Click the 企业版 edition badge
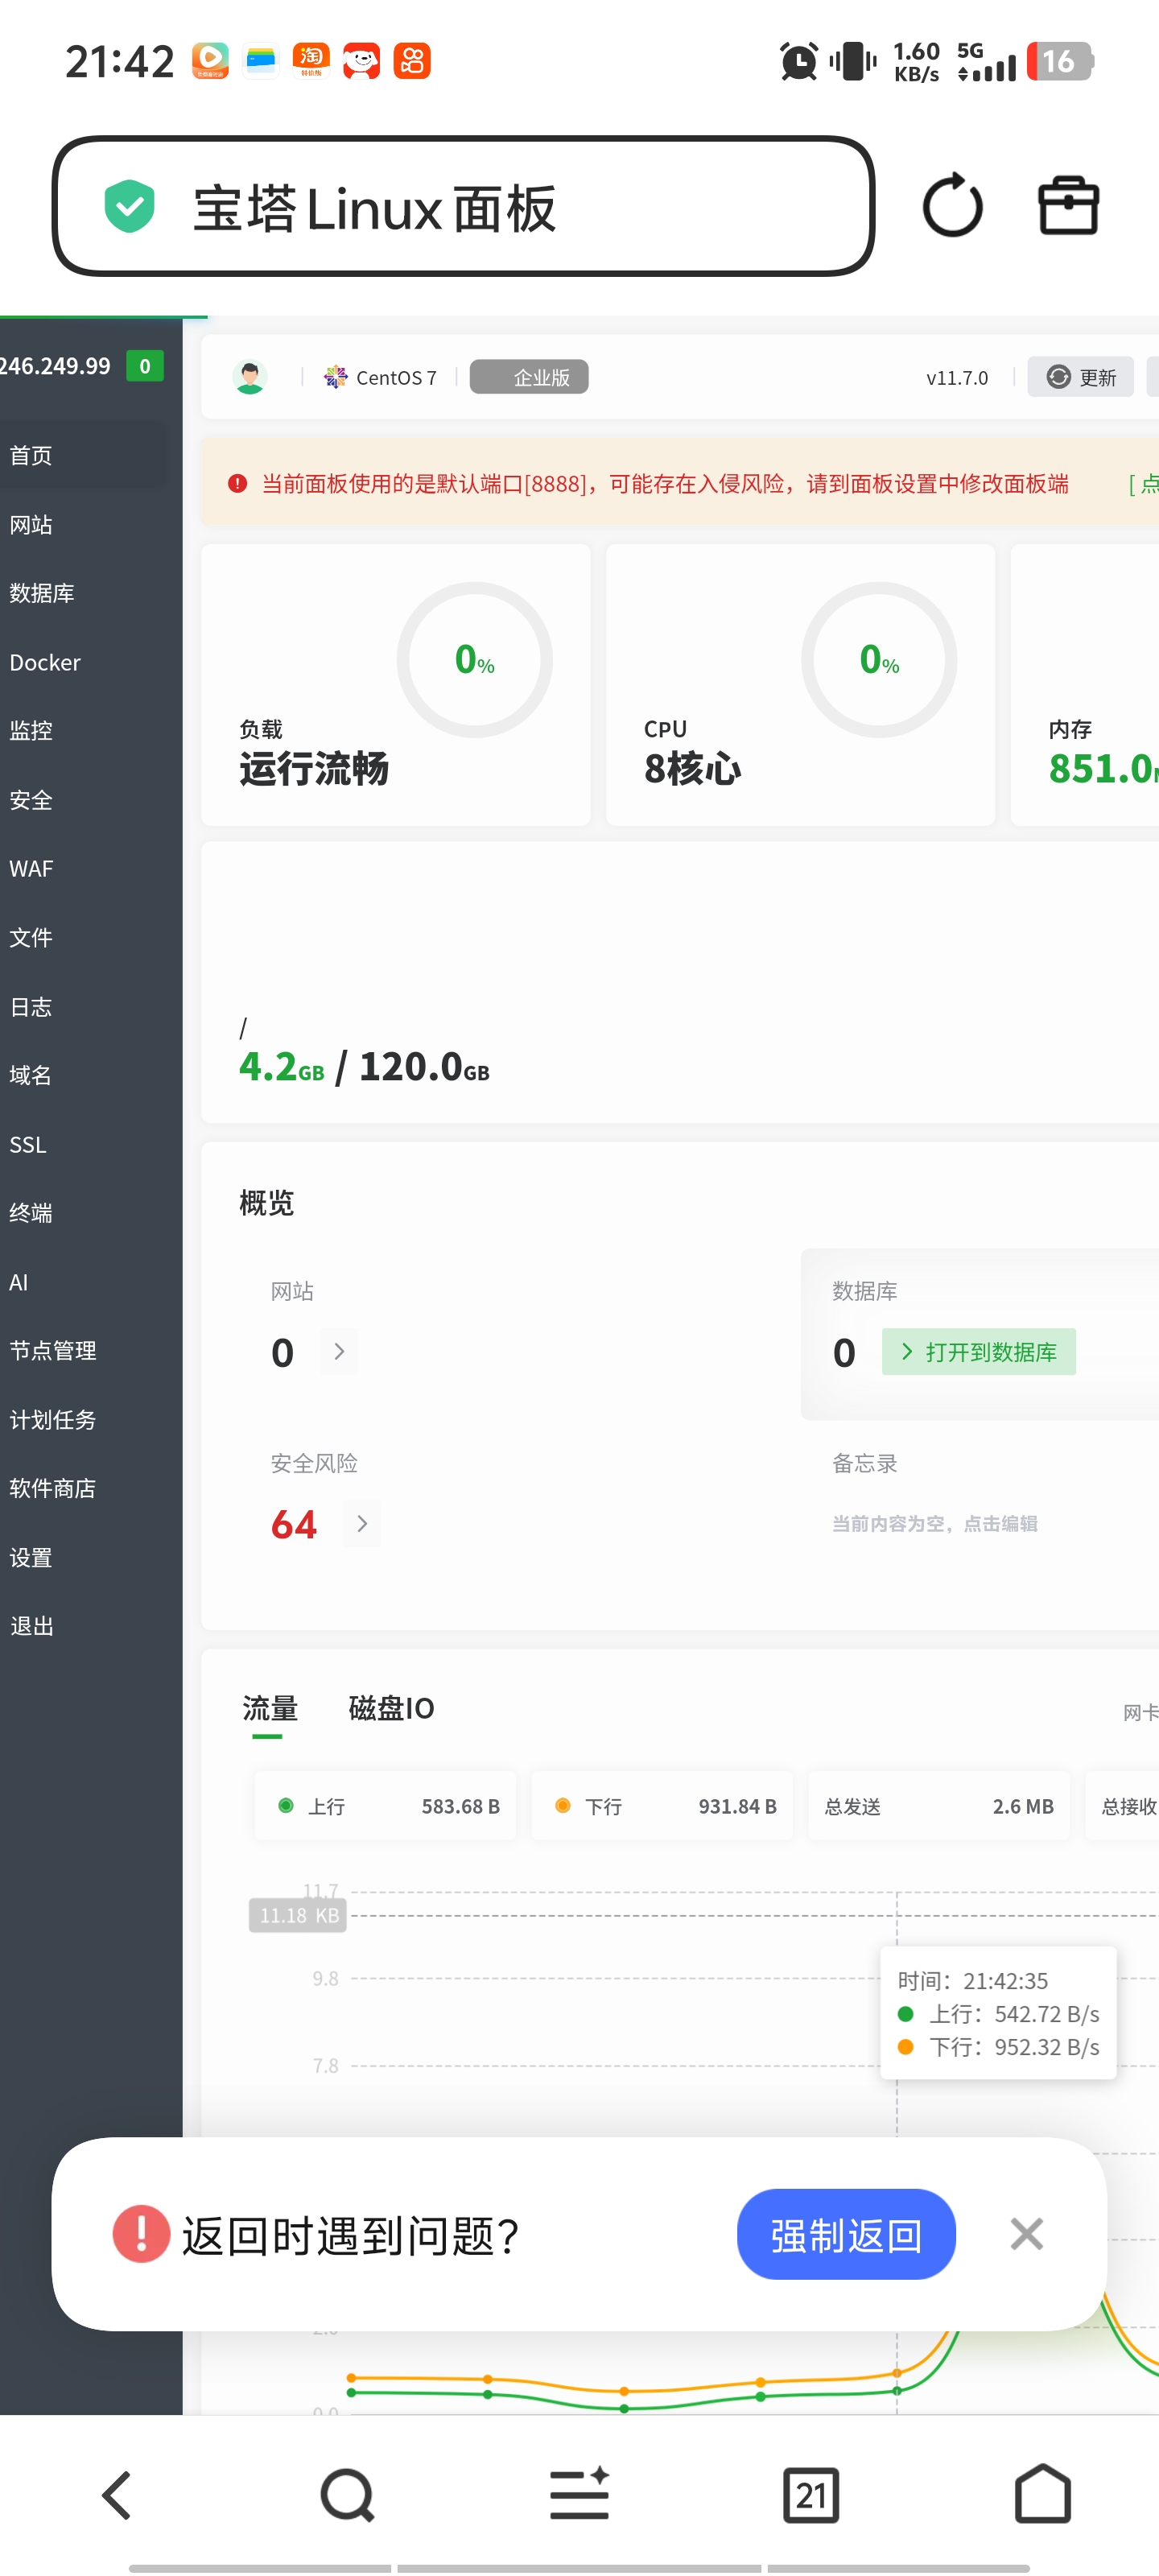 [x=529, y=377]
